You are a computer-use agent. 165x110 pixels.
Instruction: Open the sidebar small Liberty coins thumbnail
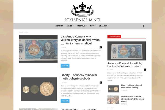[113, 89]
